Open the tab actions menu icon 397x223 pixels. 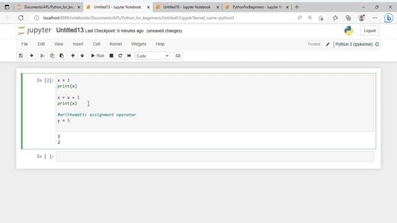[7, 7]
